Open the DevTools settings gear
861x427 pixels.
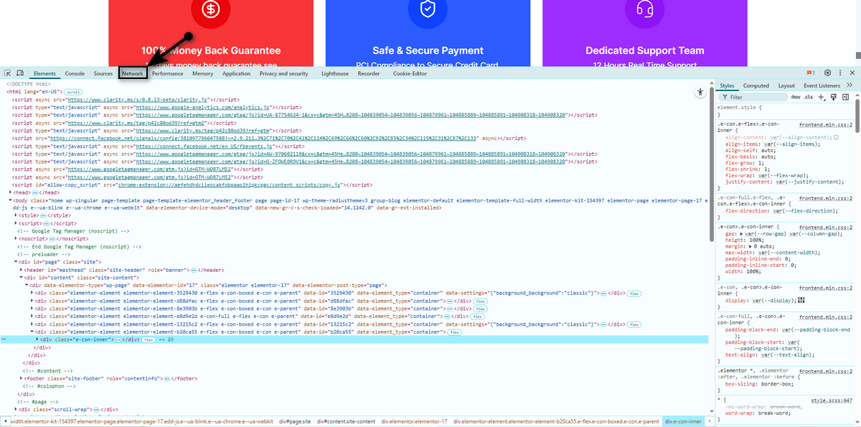click(x=827, y=73)
